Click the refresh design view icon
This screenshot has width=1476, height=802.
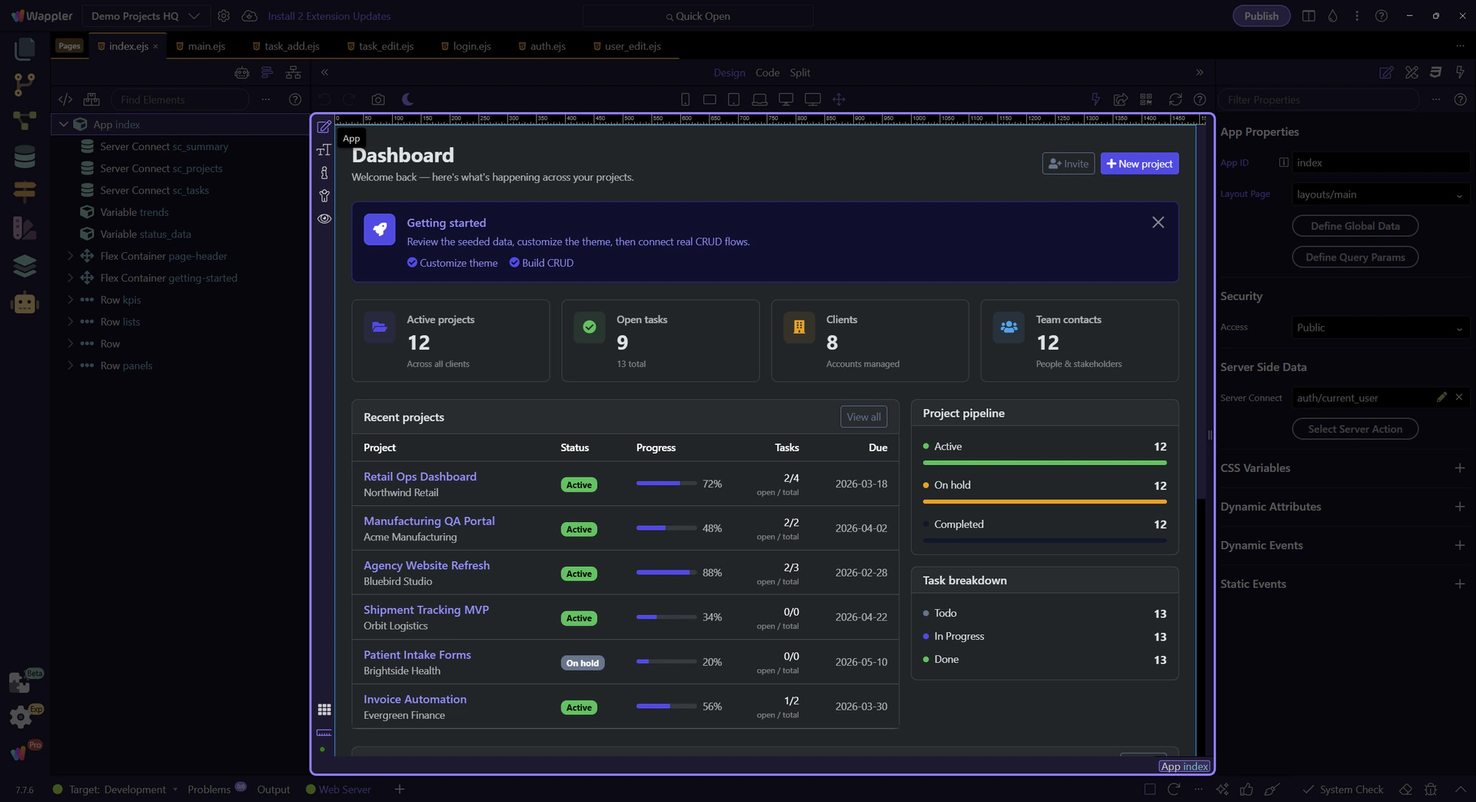pyautogui.click(x=1175, y=100)
